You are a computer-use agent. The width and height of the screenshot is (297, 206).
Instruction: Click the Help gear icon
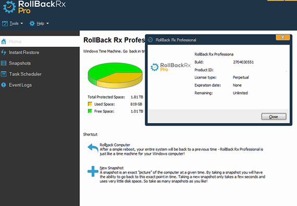(32, 23)
